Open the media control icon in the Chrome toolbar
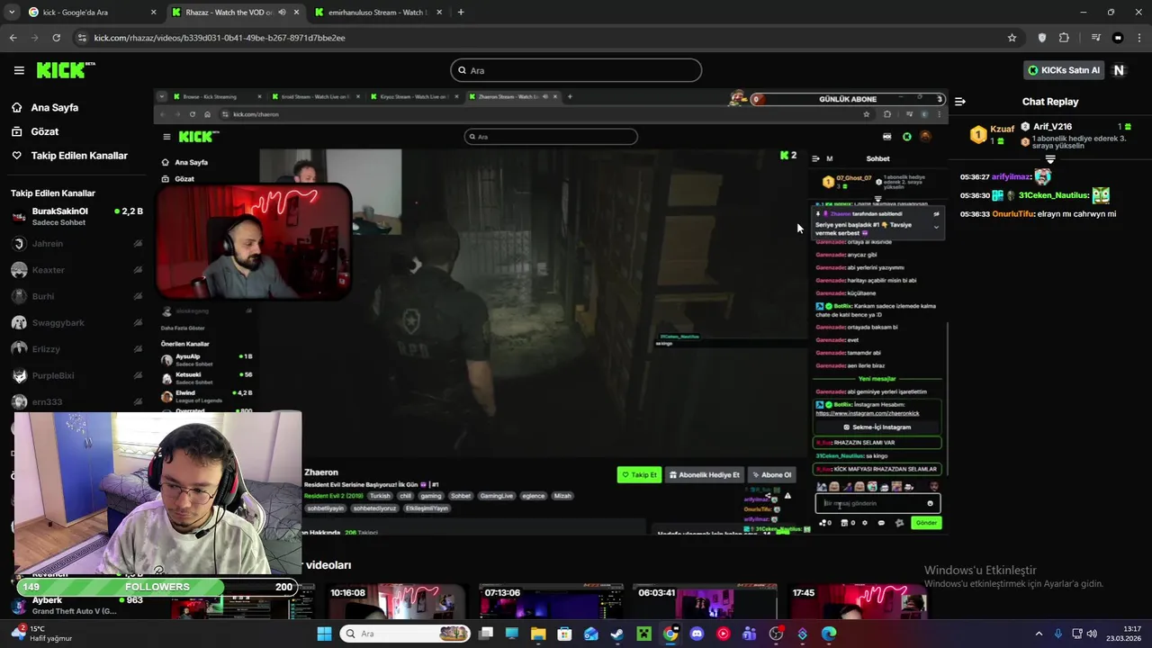The width and height of the screenshot is (1152, 648). pos(1095,38)
